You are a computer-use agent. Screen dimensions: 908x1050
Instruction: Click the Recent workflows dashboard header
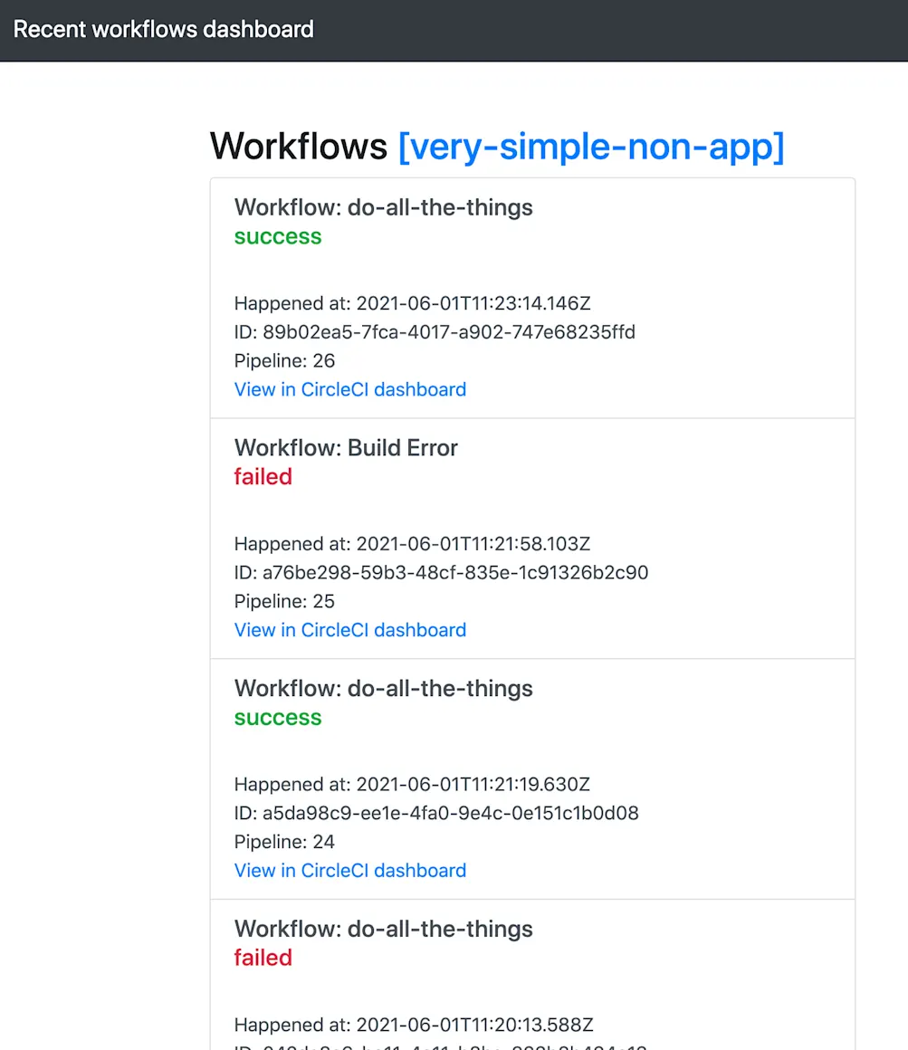tap(162, 29)
